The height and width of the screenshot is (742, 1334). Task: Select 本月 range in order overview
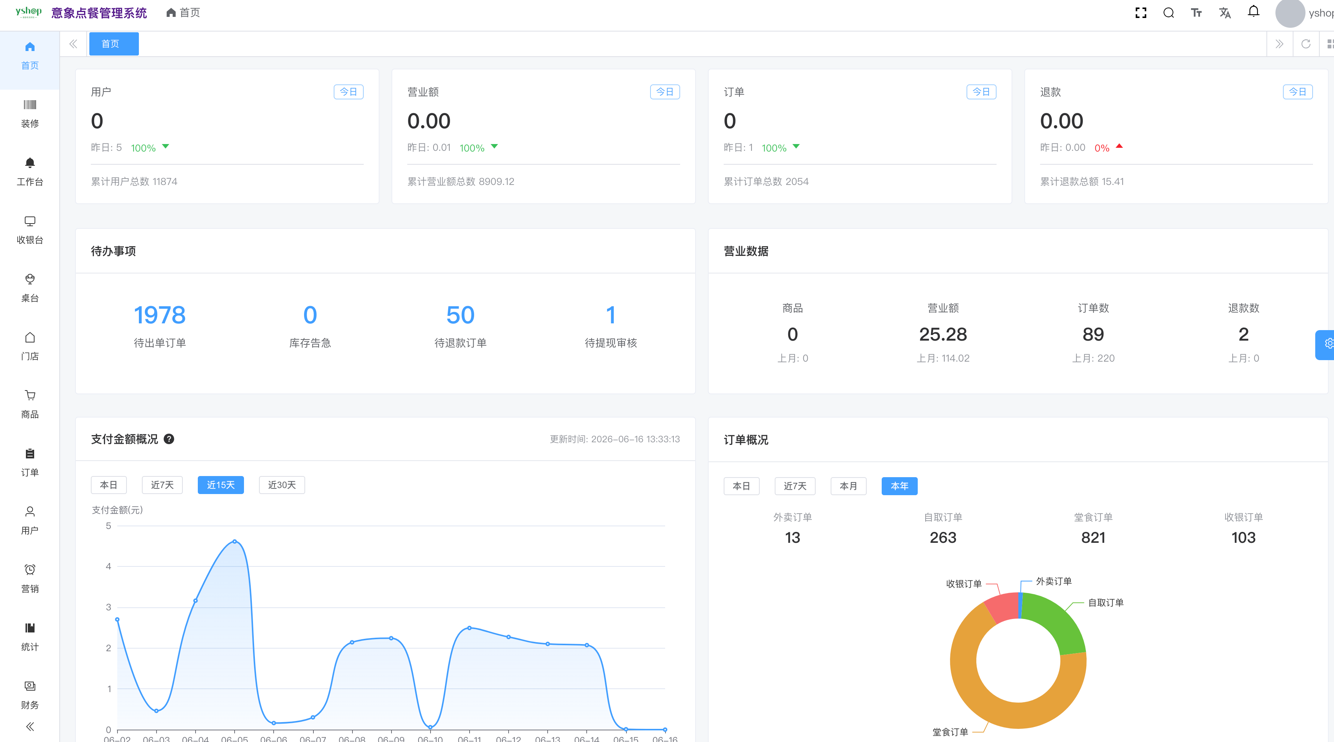point(848,486)
